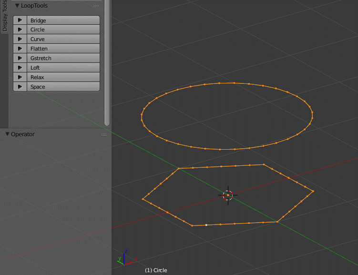Collapse the Operator panel
Viewport: 358px width, 275px height.
pos(7,134)
